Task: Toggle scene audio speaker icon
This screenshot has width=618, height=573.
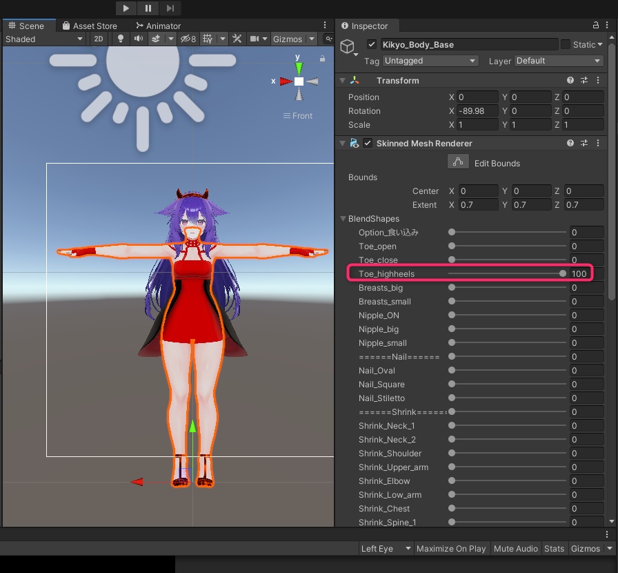Action: coord(139,39)
